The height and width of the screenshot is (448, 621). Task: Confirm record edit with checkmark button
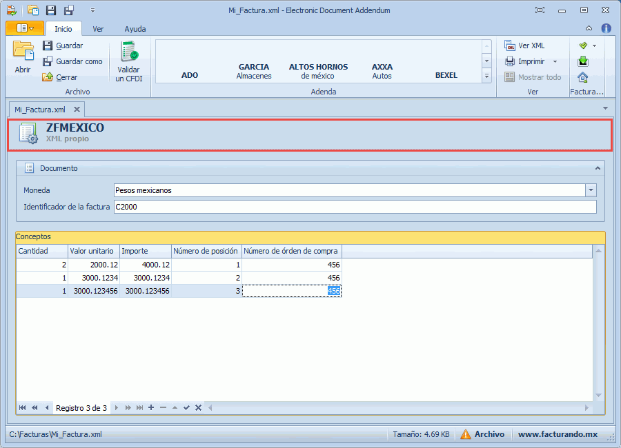tap(186, 408)
